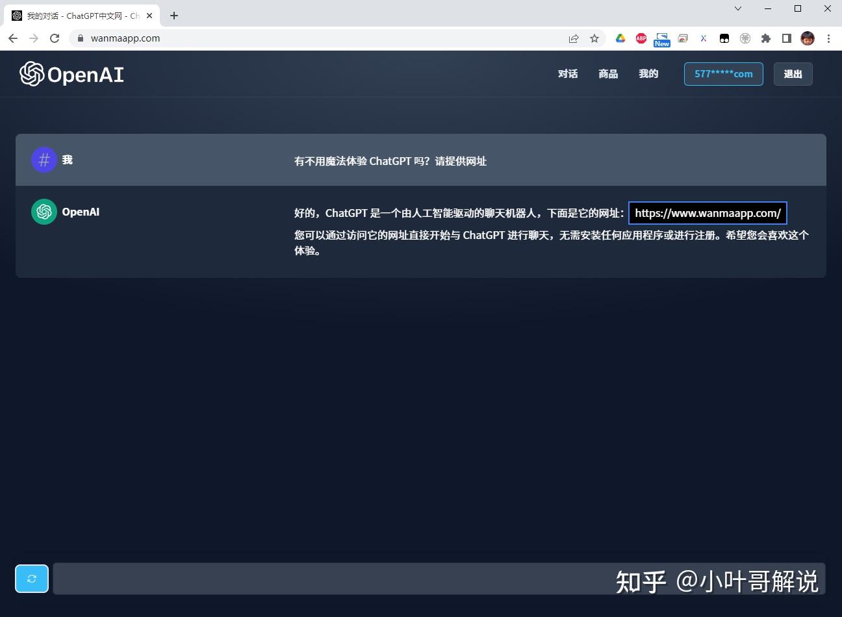Open the ABP ad blocker extension
842x617 pixels.
[x=641, y=38]
